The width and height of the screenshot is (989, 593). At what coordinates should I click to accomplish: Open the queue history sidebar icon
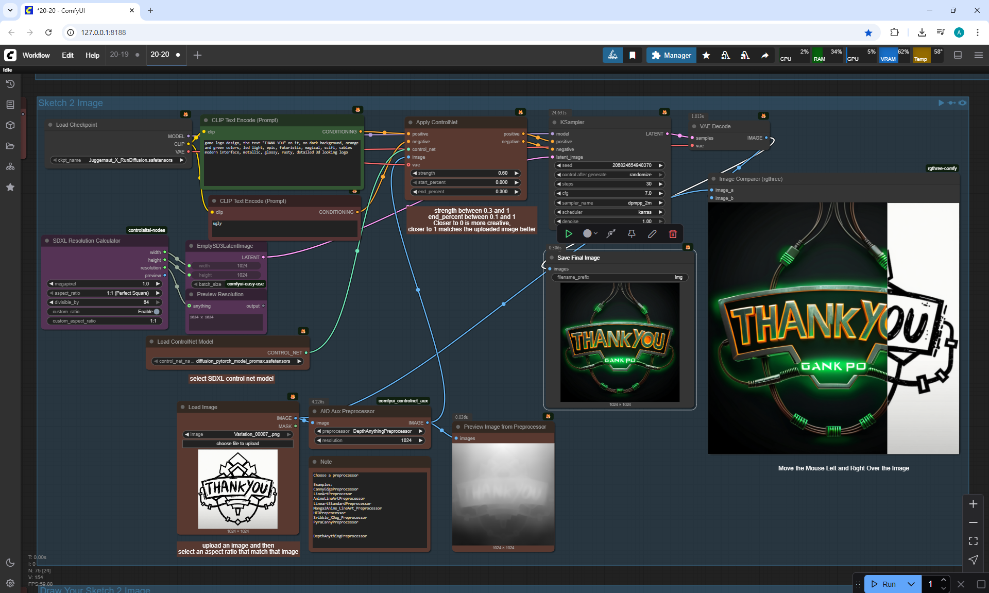tap(10, 84)
